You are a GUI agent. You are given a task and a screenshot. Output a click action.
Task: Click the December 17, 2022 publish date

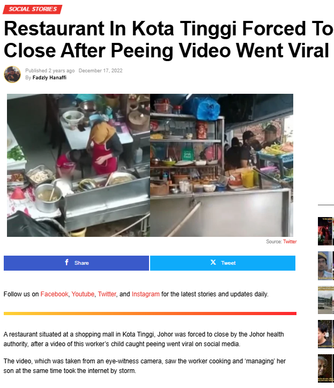click(x=101, y=71)
